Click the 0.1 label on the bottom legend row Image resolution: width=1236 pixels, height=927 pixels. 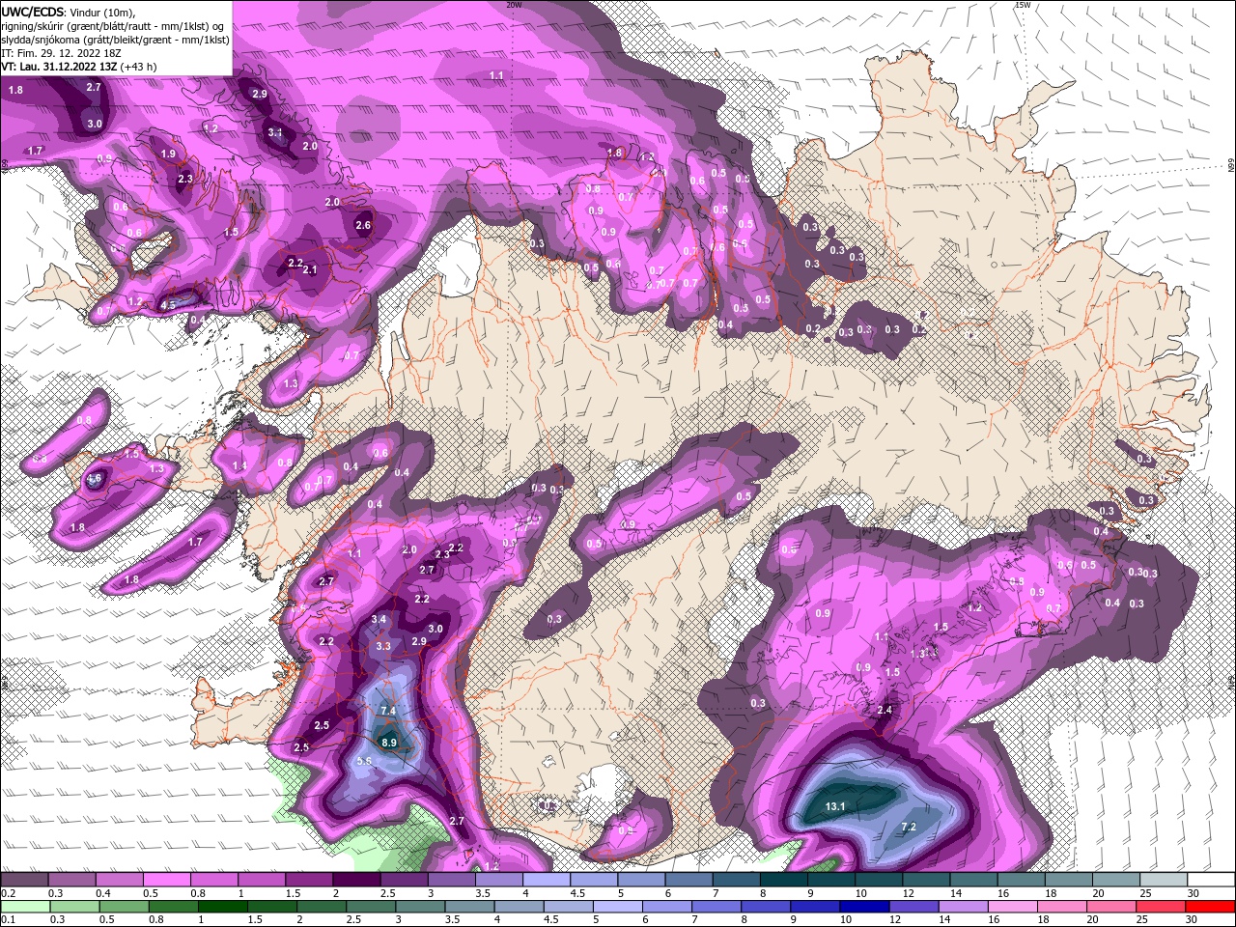coord(8,920)
